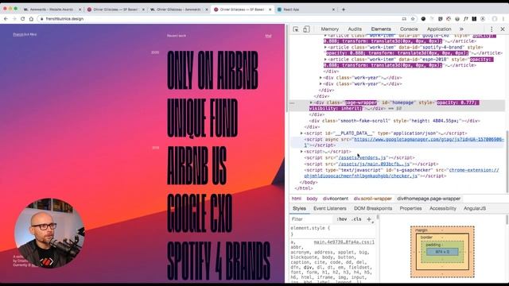Expand the espn-2018 article node

click(325, 60)
